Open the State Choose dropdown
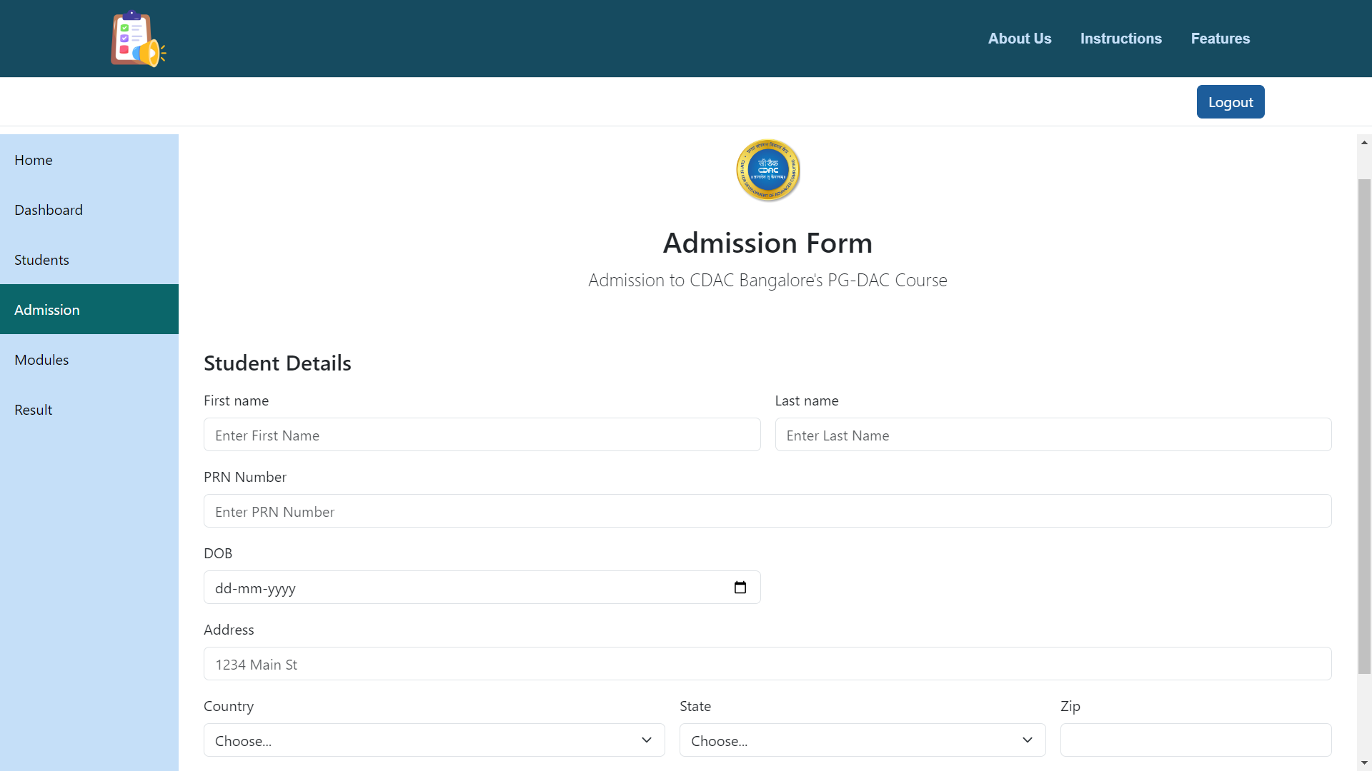The width and height of the screenshot is (1372, 771). click(x=861, y=740)
